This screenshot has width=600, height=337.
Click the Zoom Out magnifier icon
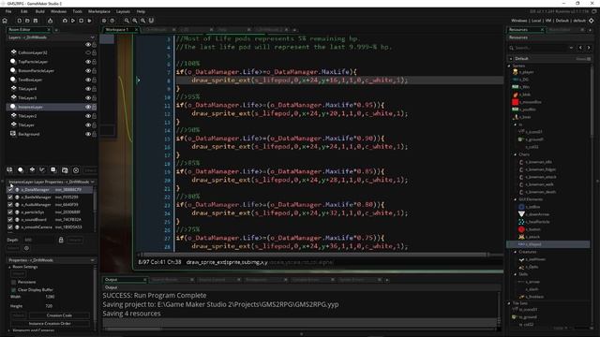click(142, 21)
